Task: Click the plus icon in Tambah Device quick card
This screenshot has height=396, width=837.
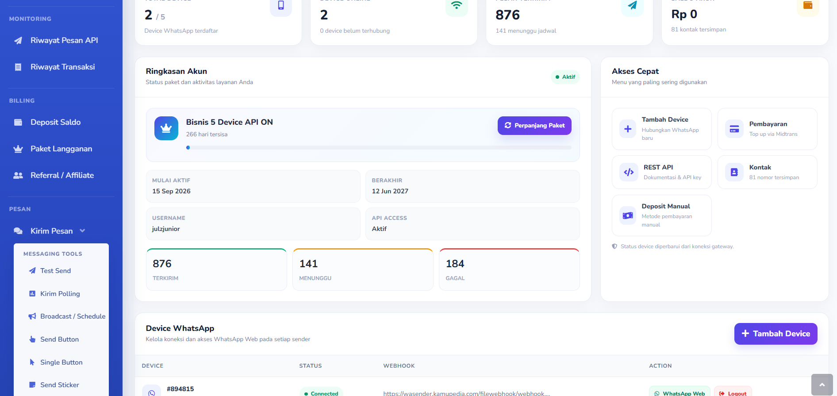Action: click(628, 129)
